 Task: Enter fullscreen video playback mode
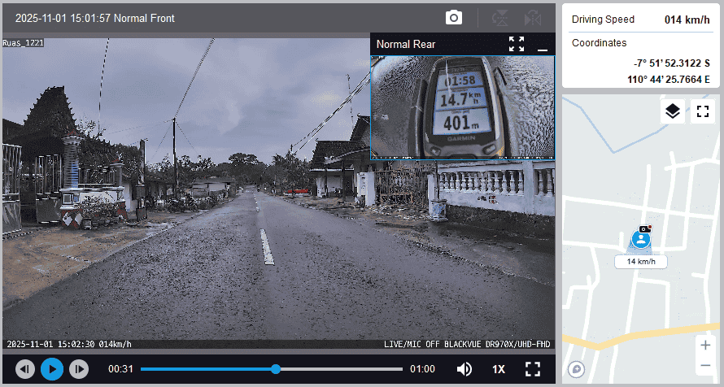pyautogui.click(x=533, y=369)
